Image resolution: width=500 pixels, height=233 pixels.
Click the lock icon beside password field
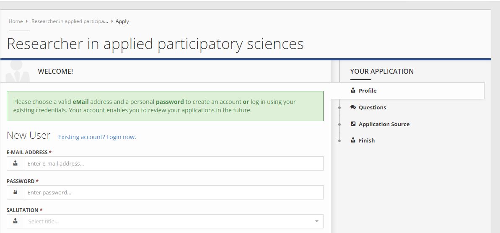[x=16, y=192]
